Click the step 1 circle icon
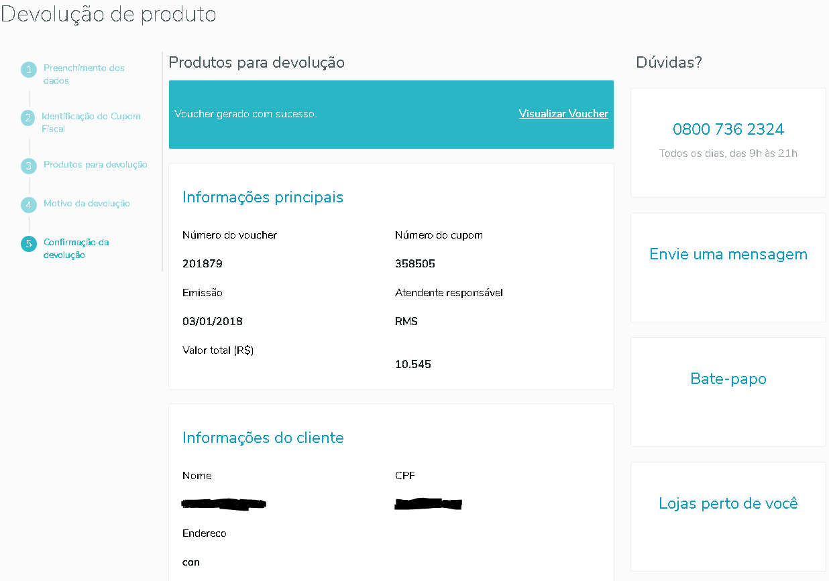The image size is (829, 581). [x=28, y=70]
